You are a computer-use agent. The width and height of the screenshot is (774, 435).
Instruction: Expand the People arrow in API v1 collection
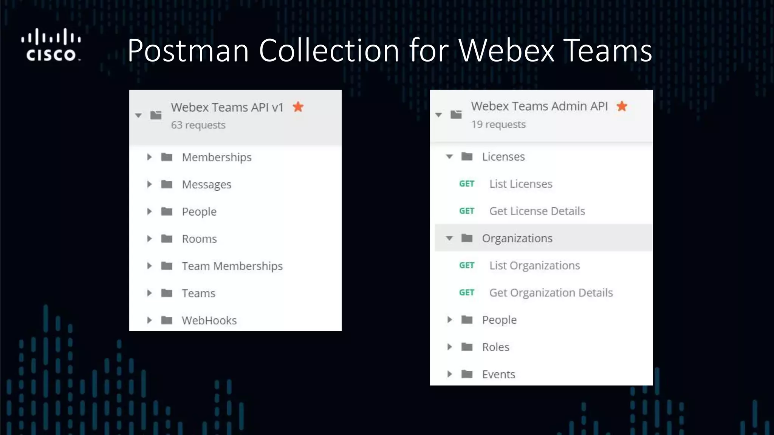[x=149, y=211]
